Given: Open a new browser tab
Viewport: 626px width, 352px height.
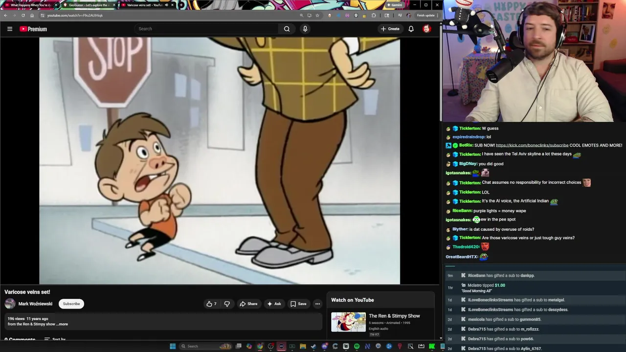Looking at the screenshot, I should (181, 5).
